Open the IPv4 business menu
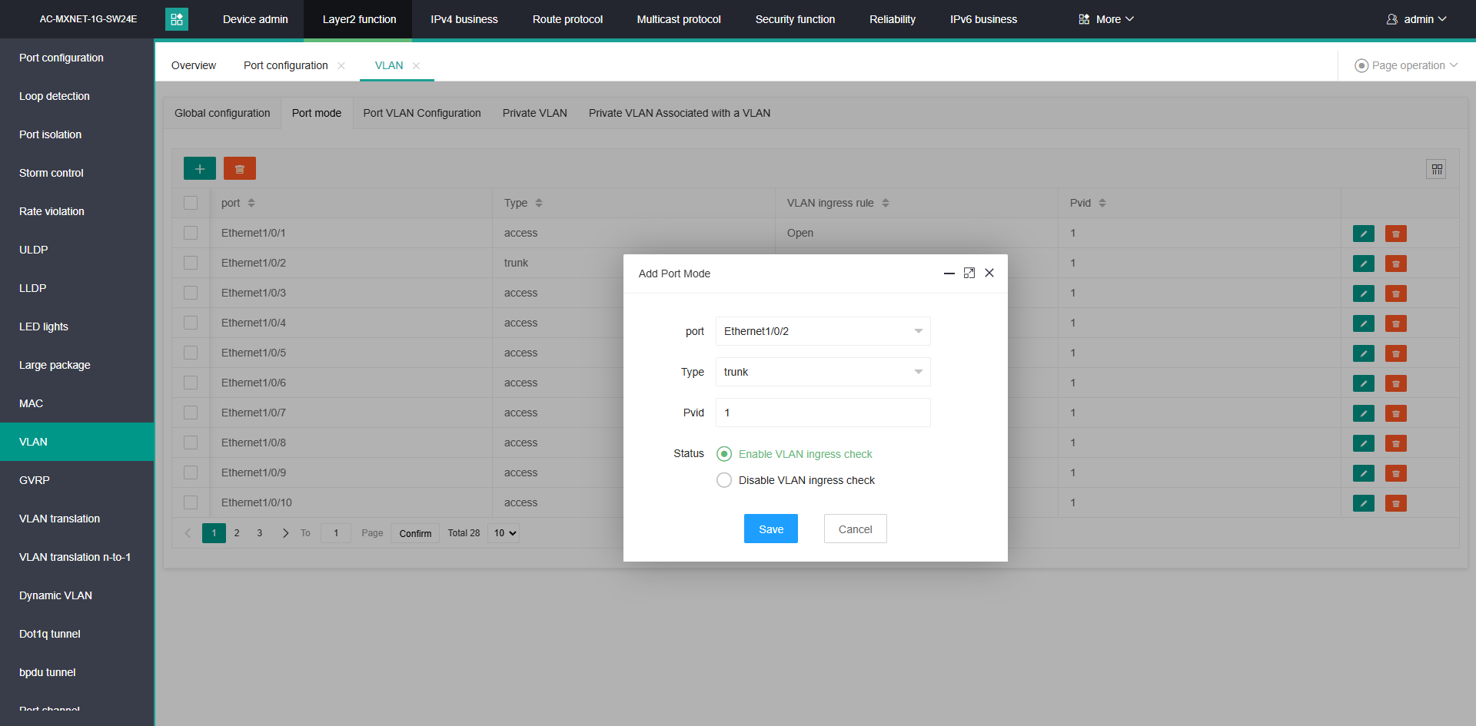Screen dimensions: 1476x726 [x=464, y=19]
